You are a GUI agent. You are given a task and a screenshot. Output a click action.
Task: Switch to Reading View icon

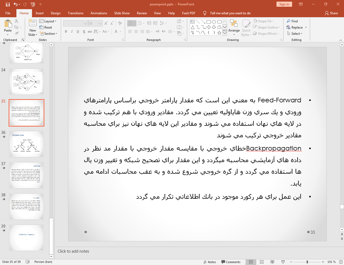pyautogui.click(x=272, y=262)
